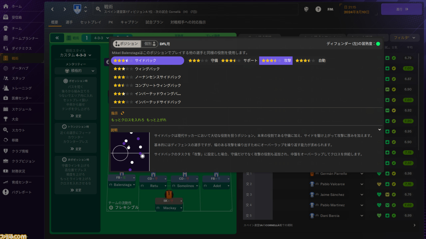This screenshot has height=239, width=426.
Task: Select the 守備 duty option
Action: tap(203, 60)
